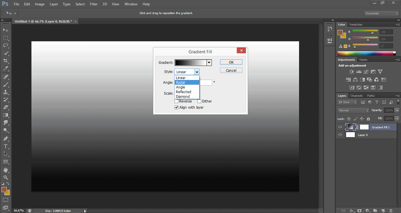
Task: Toggle lock image pixels brush icon
Action: coord(355,119)
